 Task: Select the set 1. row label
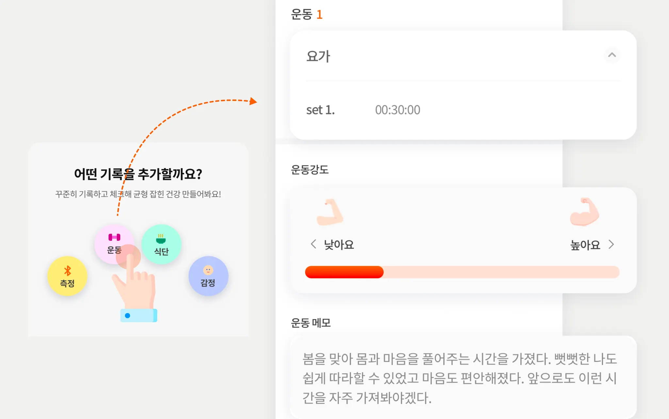[x=320, y=110]
